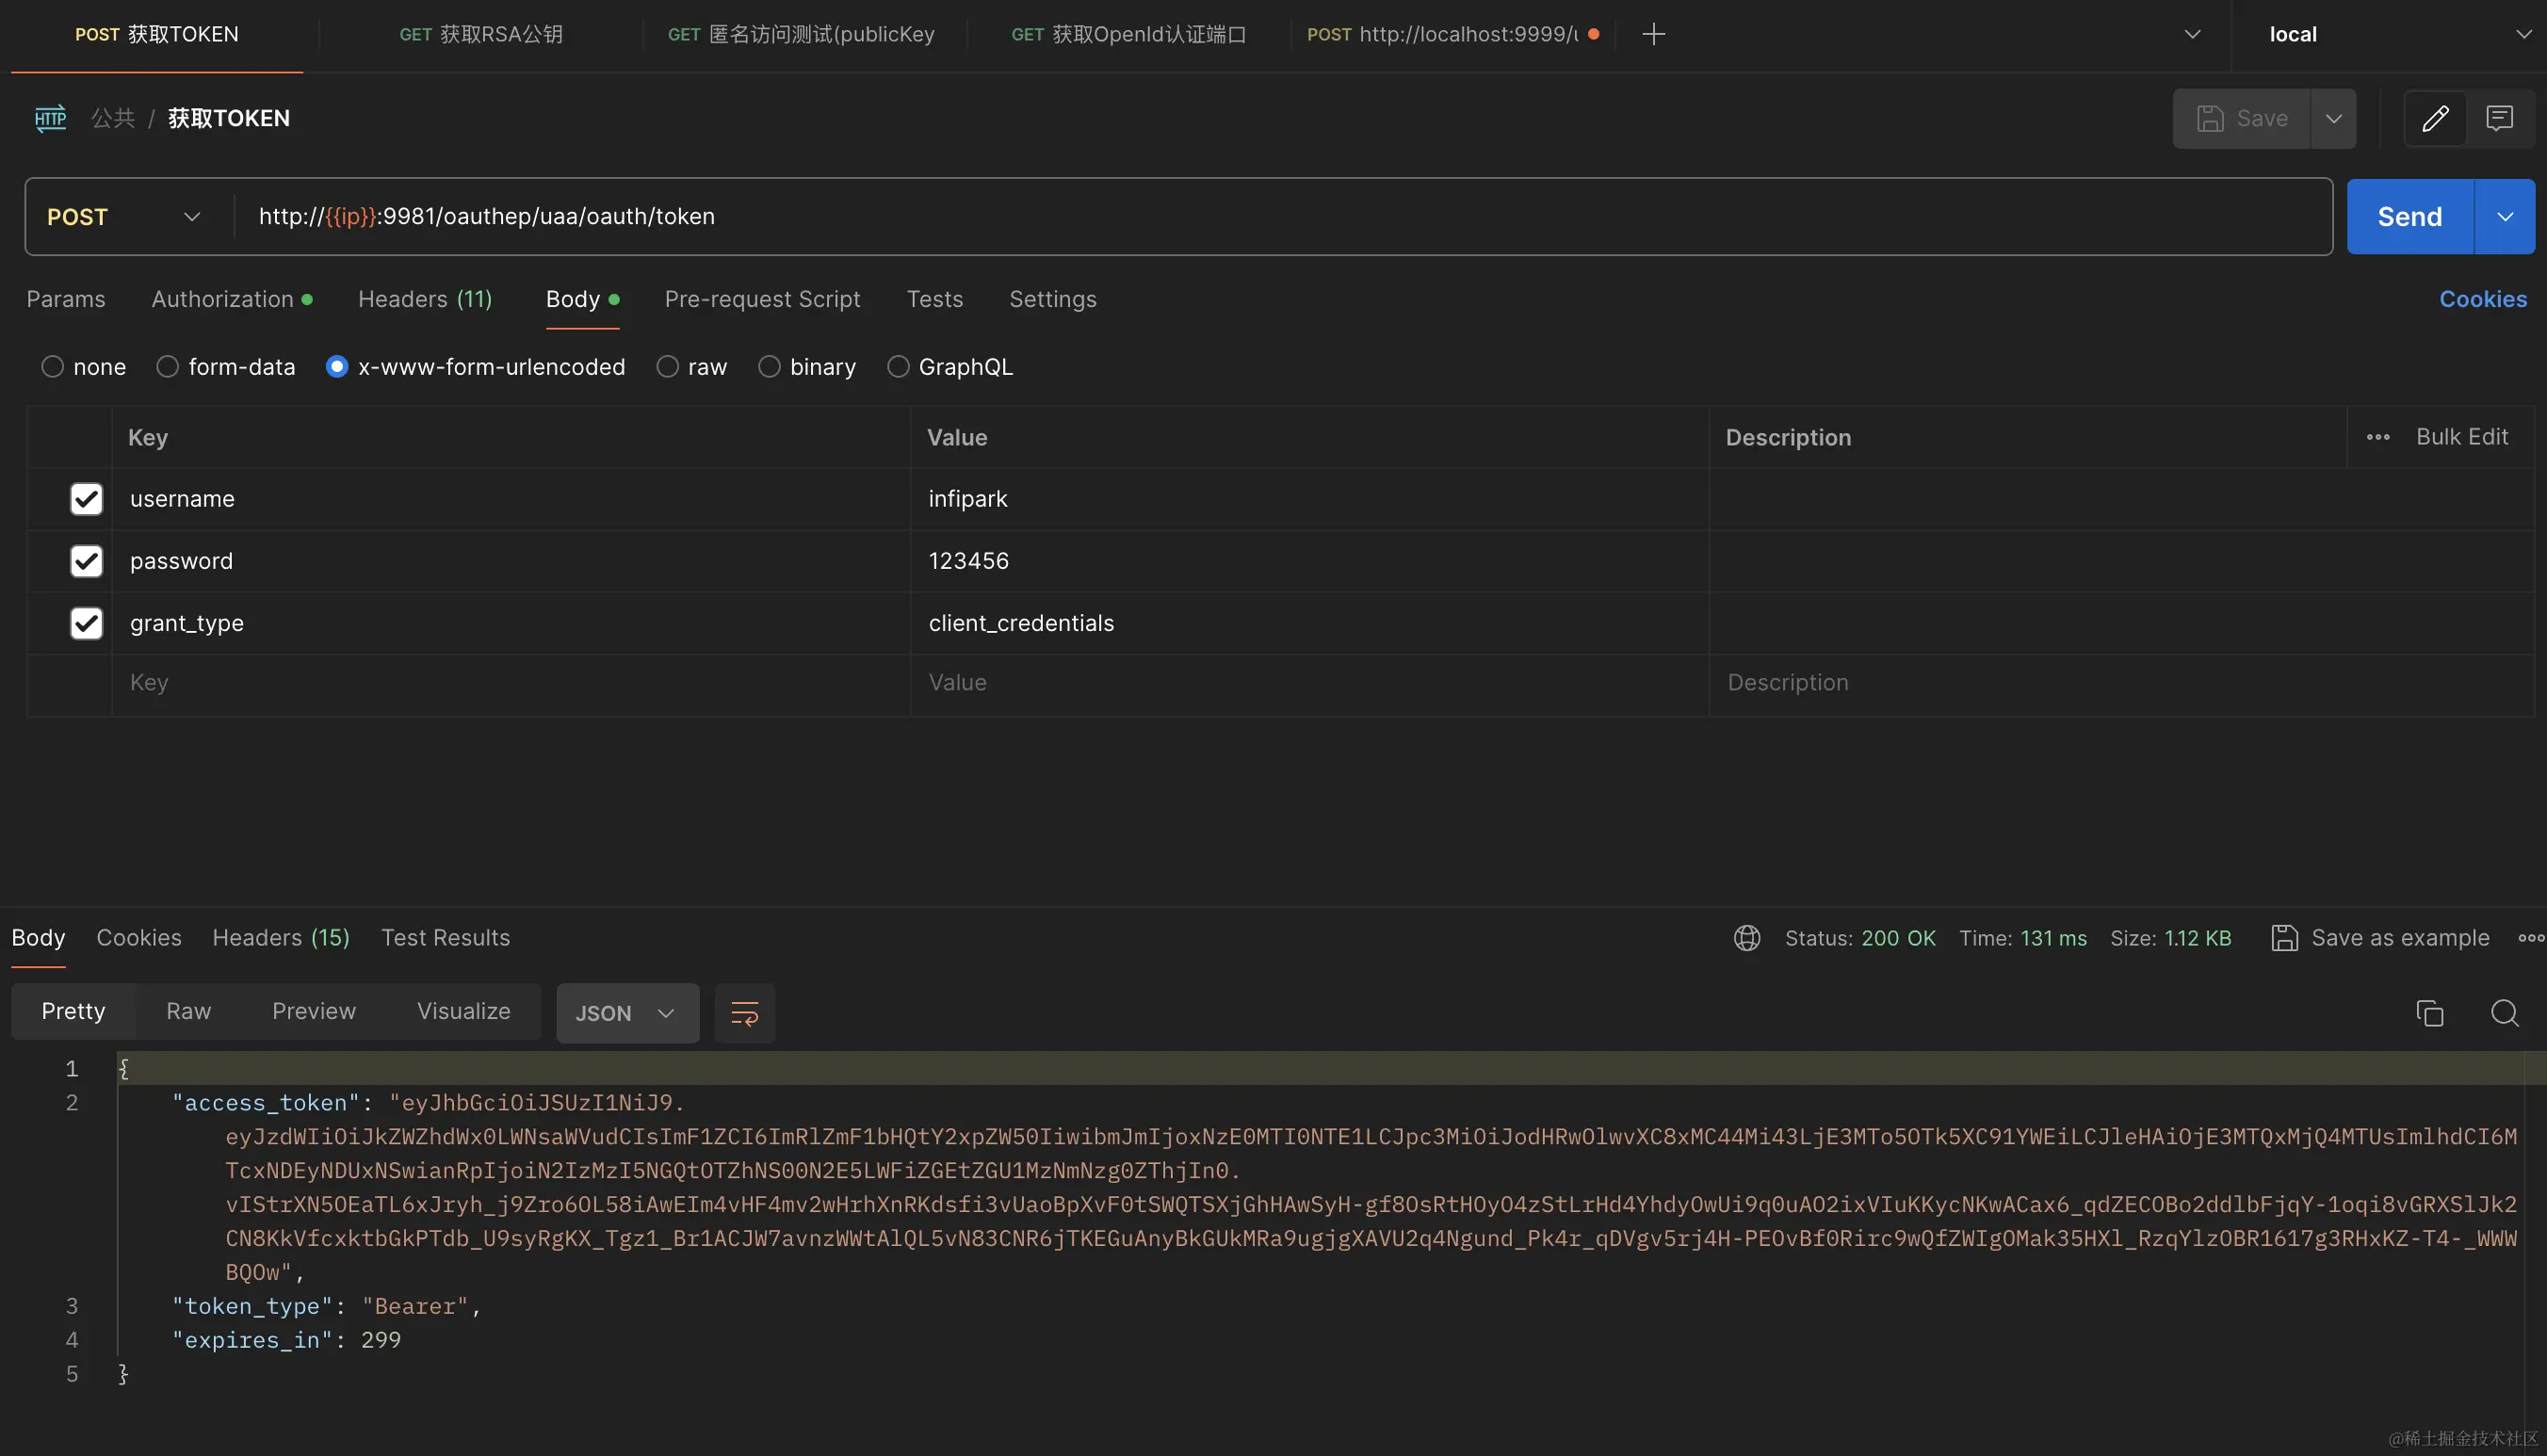Viewport: 2547px width, 1456px height.
Task: Click the plus icon for new tab
Action: click(x=1654, y=34)
